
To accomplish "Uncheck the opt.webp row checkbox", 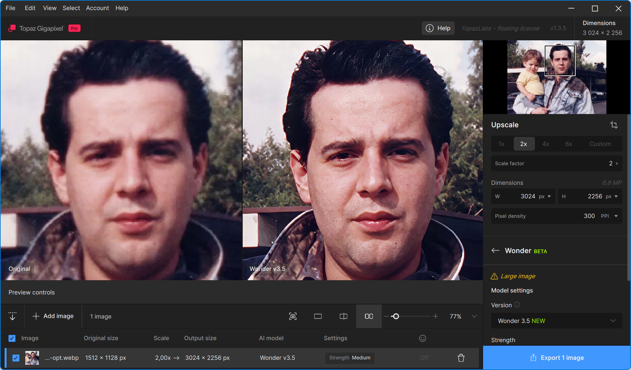I will [x=16, y=358].
